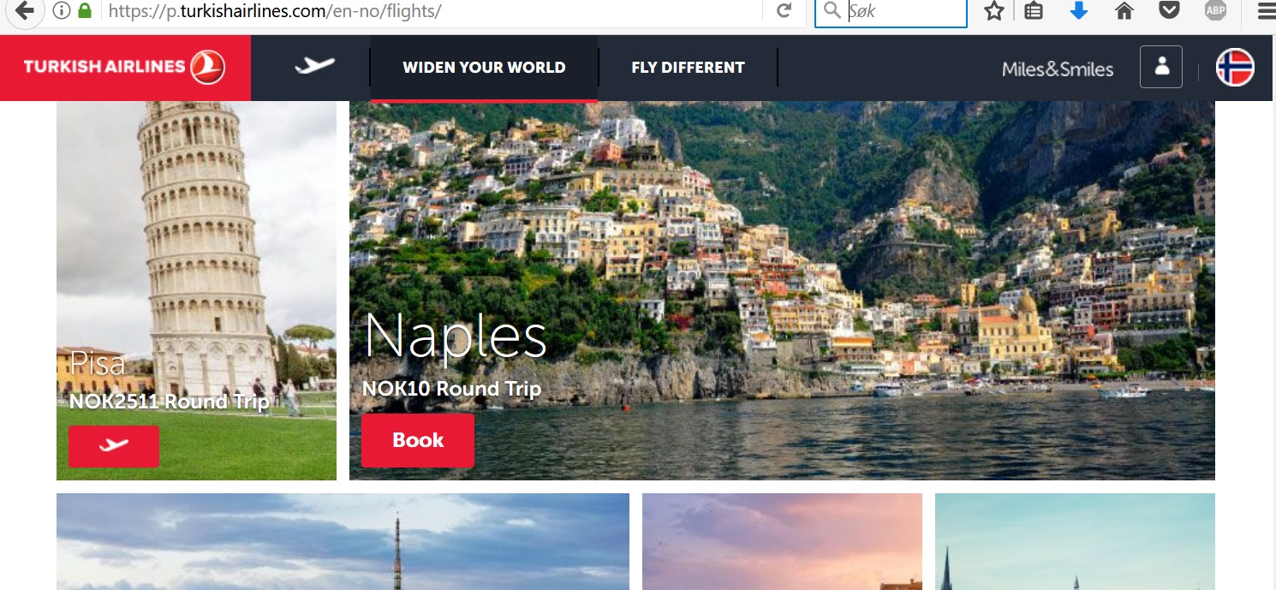
Task: Reload the page with the refresh button
Action: (784, 11)
